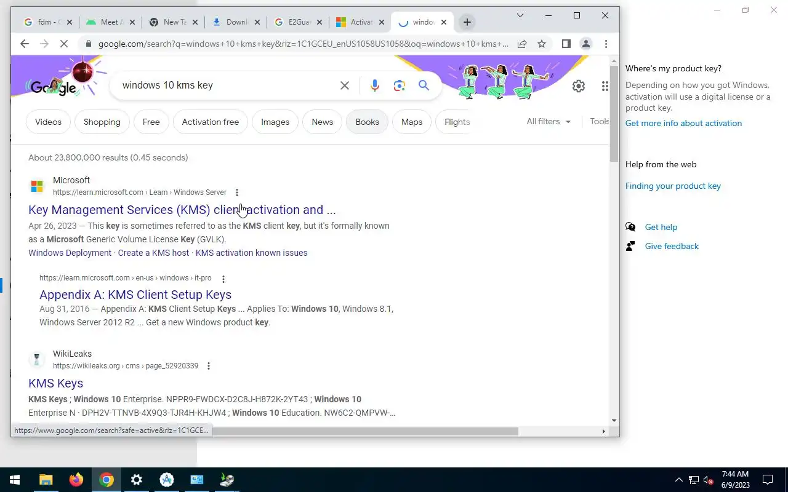The image size is (788, 492).
Task: Select the Activation free filter chip
Action: pos(211,122)
